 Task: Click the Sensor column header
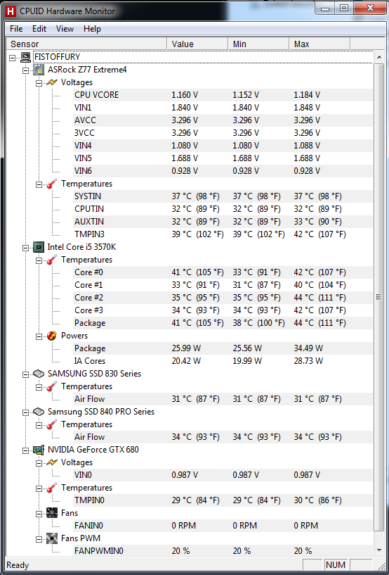pyautogui.click(x=87, y=44)
